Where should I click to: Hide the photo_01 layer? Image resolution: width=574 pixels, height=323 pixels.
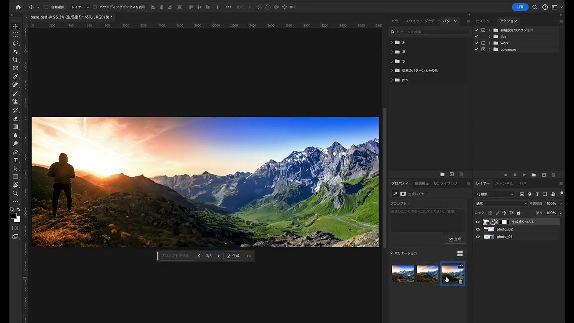(x=478, y=237)
